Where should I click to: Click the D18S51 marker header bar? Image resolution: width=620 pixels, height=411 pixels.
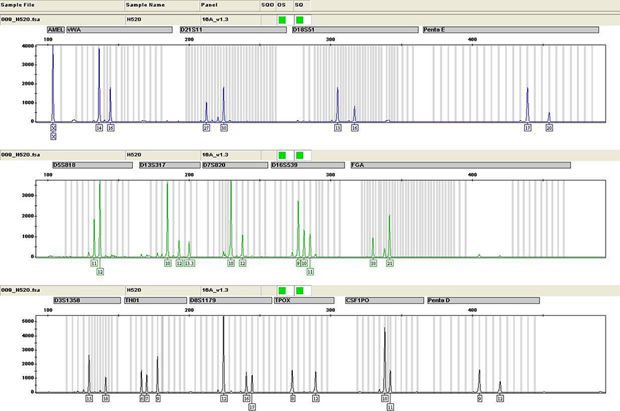click(354, 30)
